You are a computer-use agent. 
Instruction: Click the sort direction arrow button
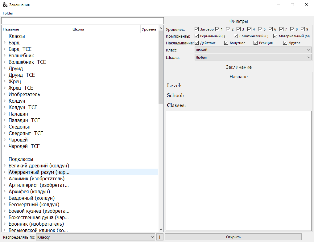(x=159, y=237)
